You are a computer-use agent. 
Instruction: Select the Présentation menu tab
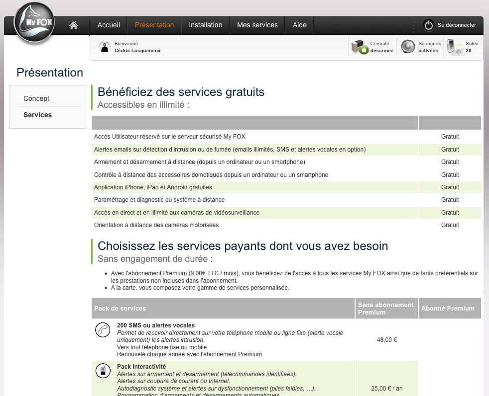pyautogui.click(x=154, y=25)
